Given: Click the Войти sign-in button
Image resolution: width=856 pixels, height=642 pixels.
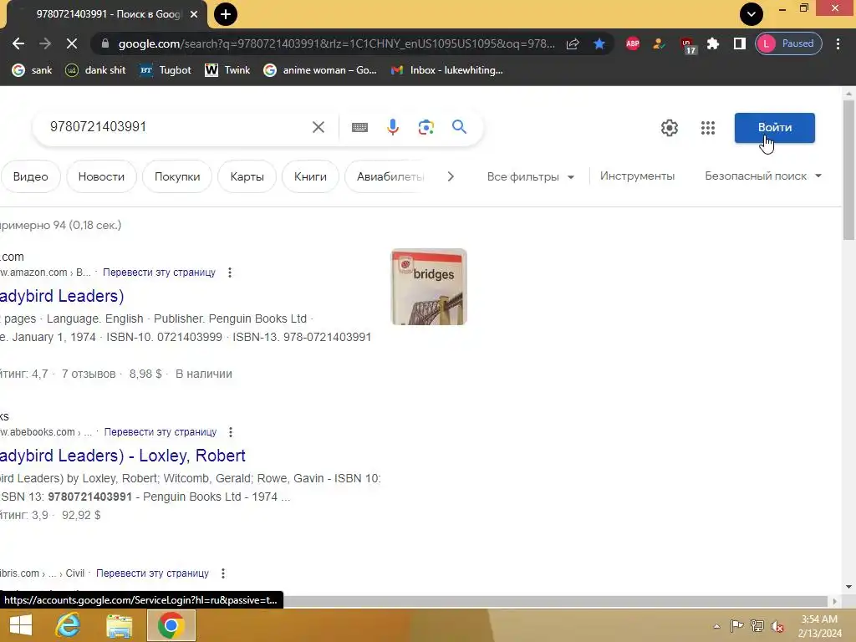Looking at the screenshot, I should pos(774,128).
